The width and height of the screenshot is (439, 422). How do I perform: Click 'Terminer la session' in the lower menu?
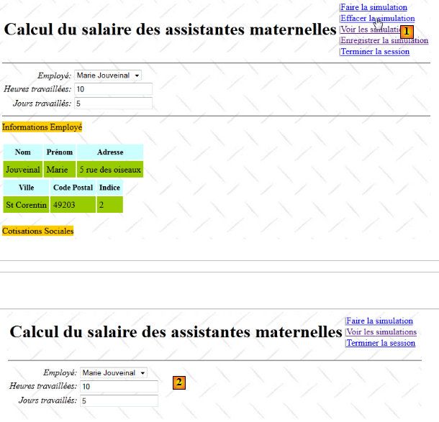click(381, 343)
